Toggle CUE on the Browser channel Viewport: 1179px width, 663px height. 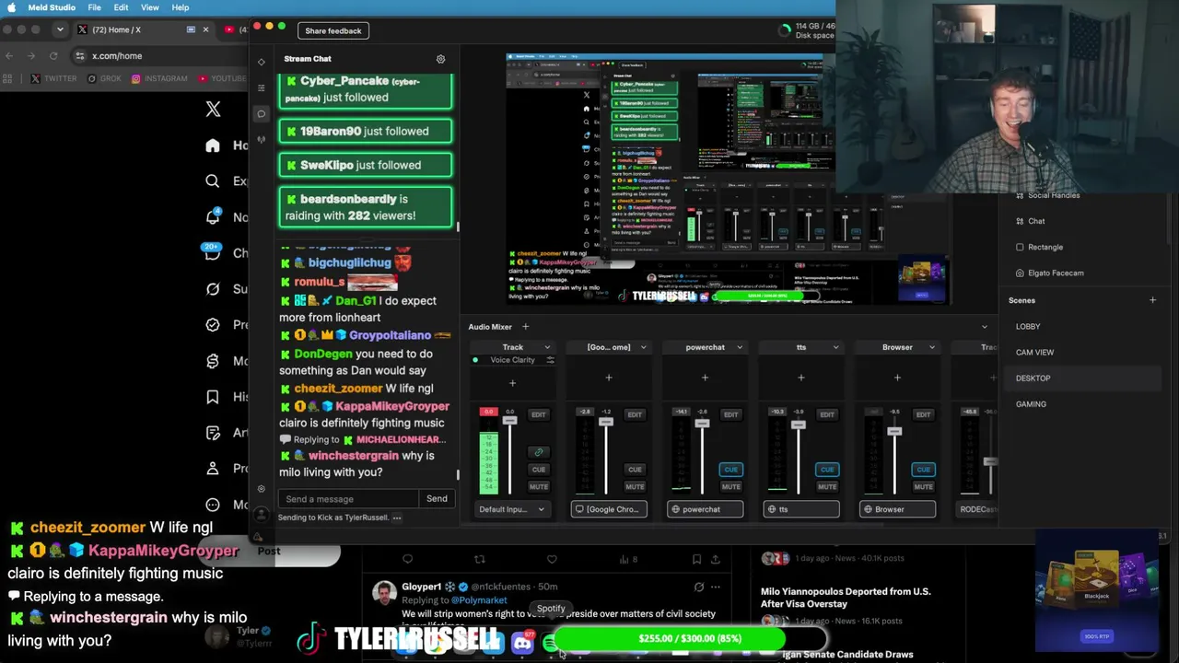click(923, 470)
